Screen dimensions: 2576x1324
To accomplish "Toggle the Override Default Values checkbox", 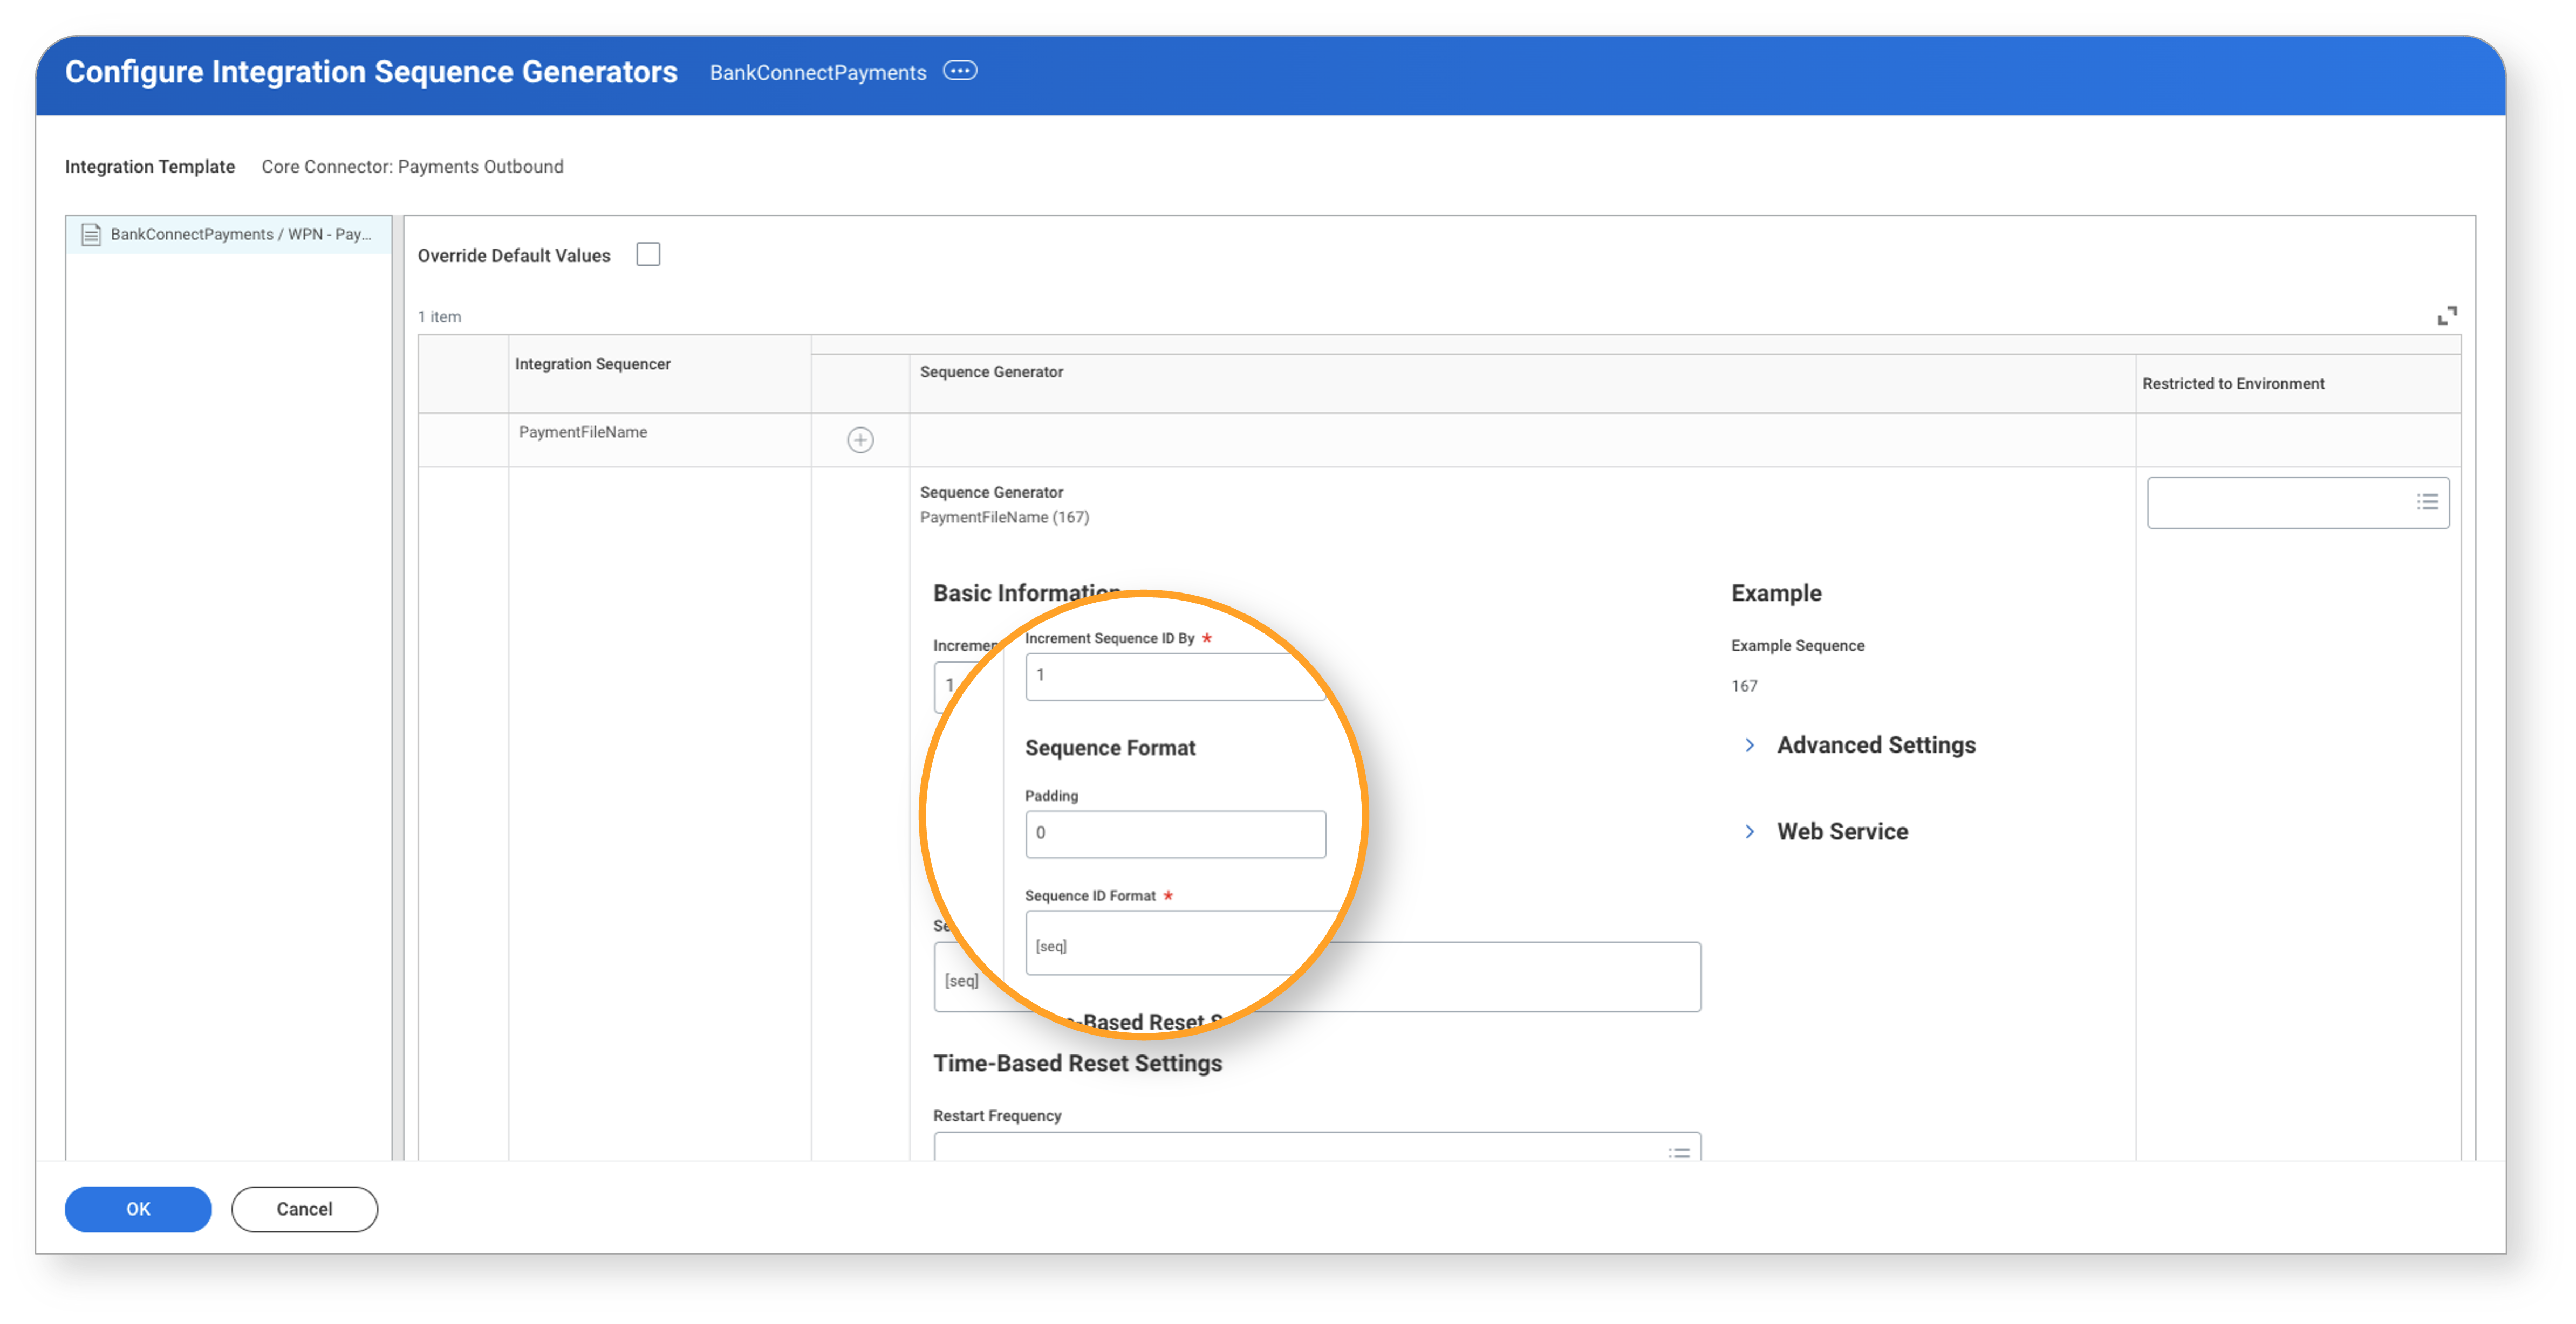I will point(648,255).
